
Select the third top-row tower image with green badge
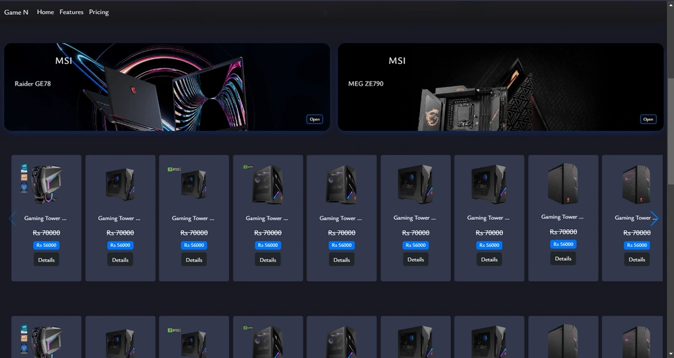point(188,183)
